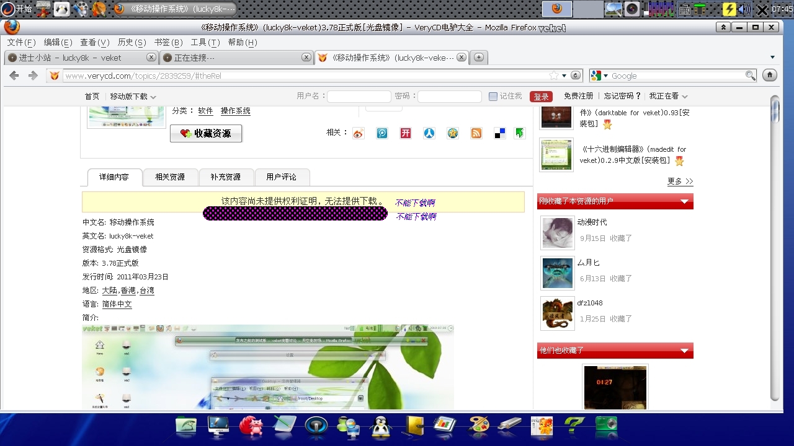Image resolution: width=794 pixels, height=446 pixels.
Task: Open Firefox home page button
Action: 770,76
